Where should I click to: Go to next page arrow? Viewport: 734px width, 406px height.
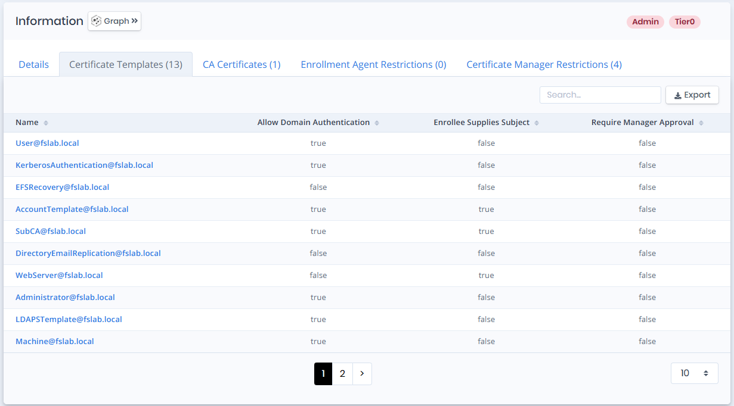[362, 373]
